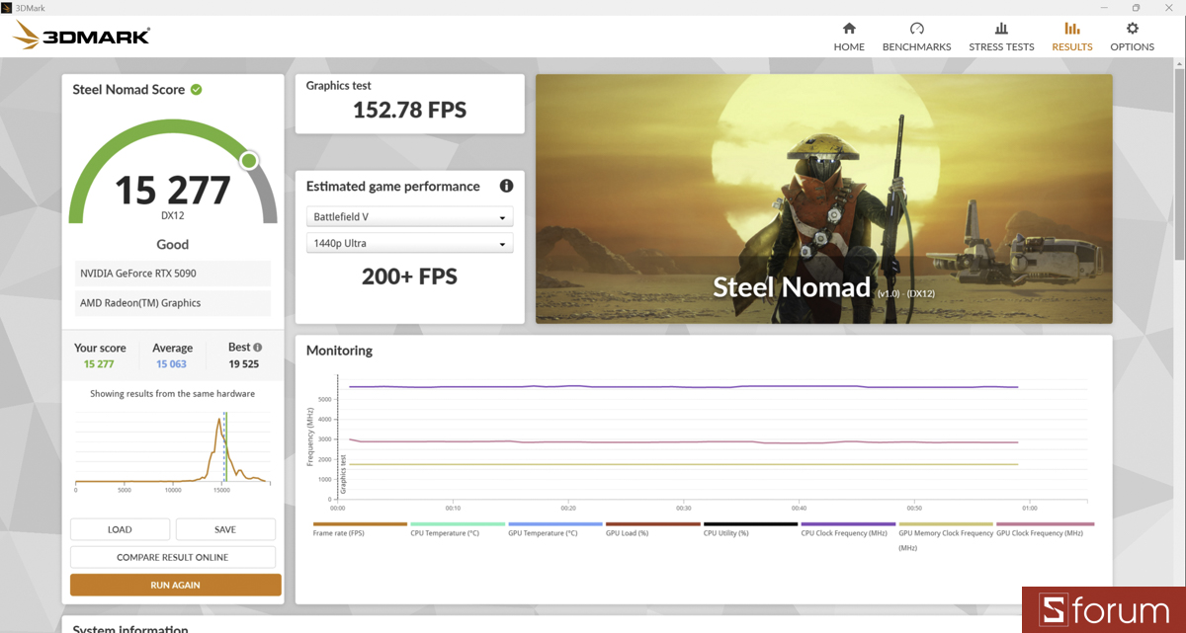Screen dimensions: 1186x633
Task: Select the Results section
Action: tap(1072, 36)
